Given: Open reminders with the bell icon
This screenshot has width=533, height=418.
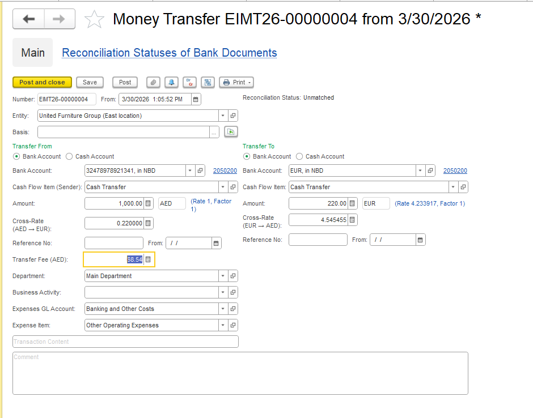Looking at the screenshot, I should [x=171, y=82].
